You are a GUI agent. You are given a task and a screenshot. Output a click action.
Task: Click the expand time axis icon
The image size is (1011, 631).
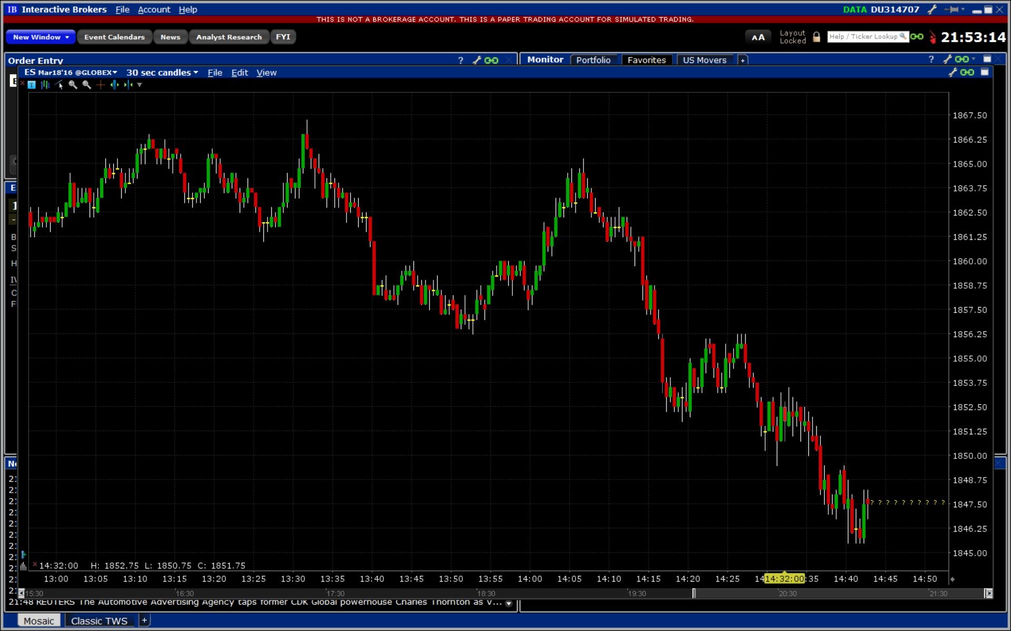coord(114,85)
